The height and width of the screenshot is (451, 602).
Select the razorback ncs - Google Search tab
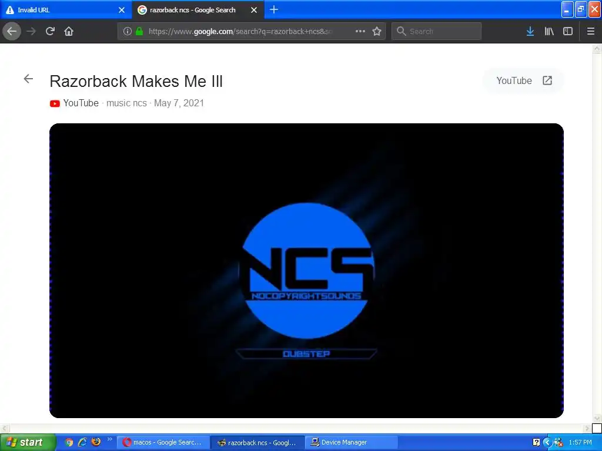pyautogui.click(x=198, y=9)
